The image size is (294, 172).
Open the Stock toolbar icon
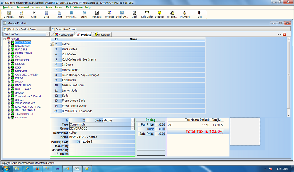coord(134,15)
